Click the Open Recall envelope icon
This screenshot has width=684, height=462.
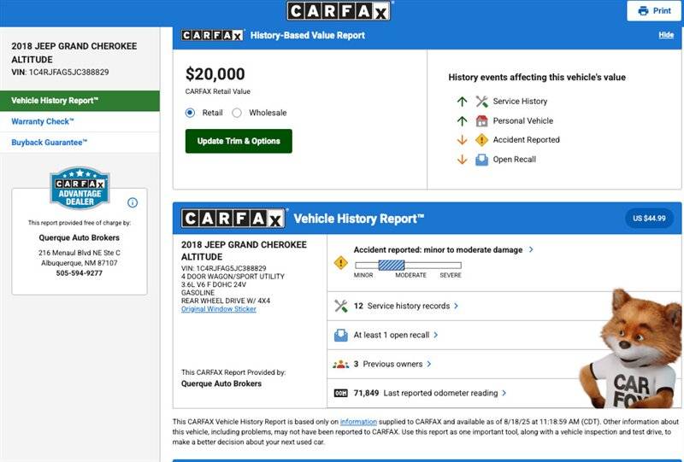481,160
